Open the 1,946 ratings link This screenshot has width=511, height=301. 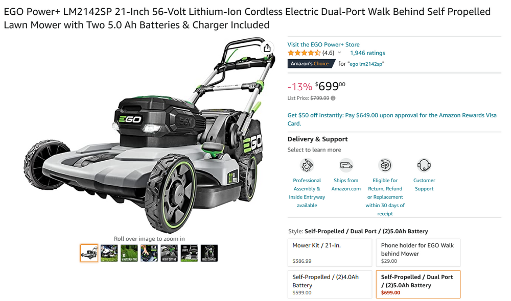click(367, 53)
